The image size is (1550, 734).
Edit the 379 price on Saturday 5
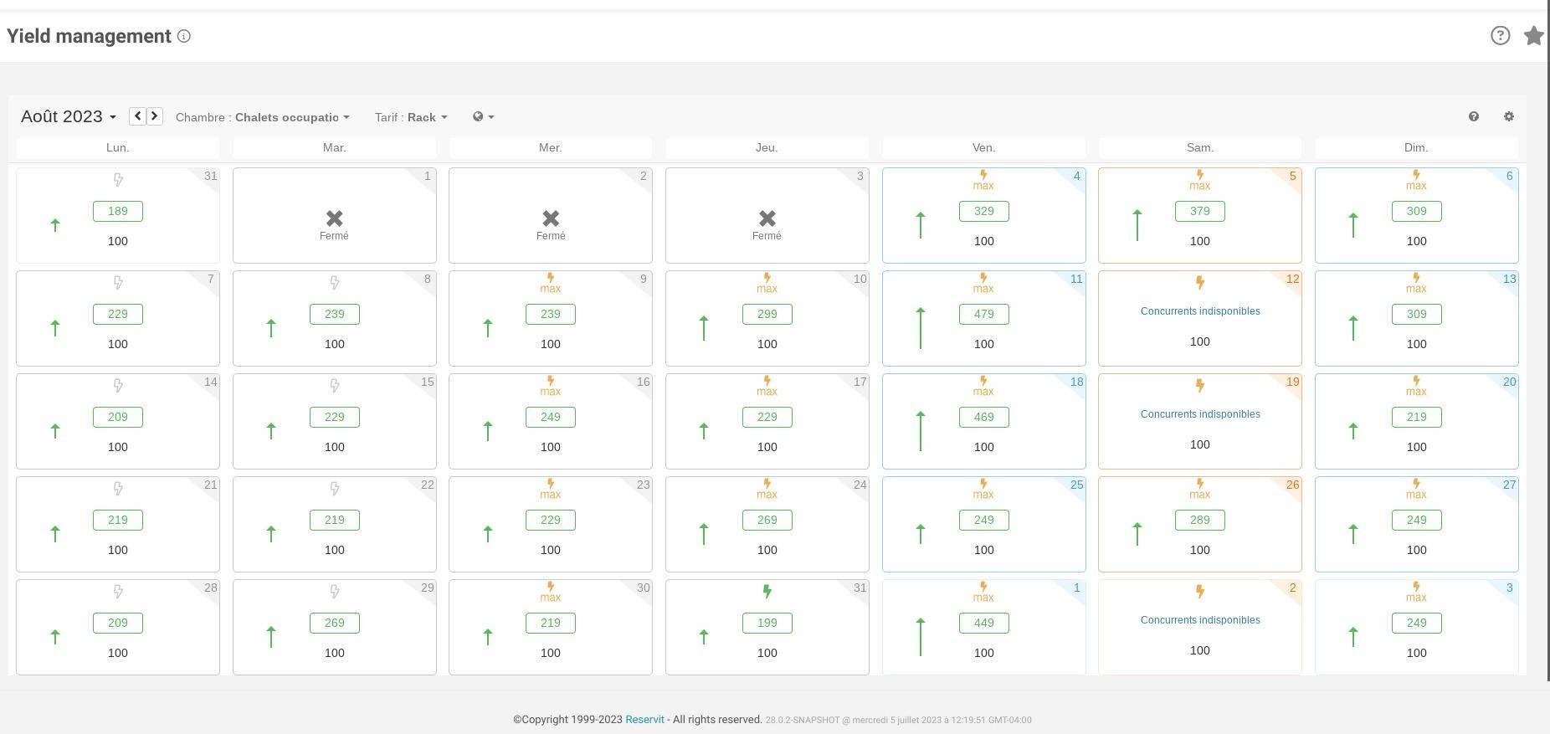click(x=1200, y=211)
